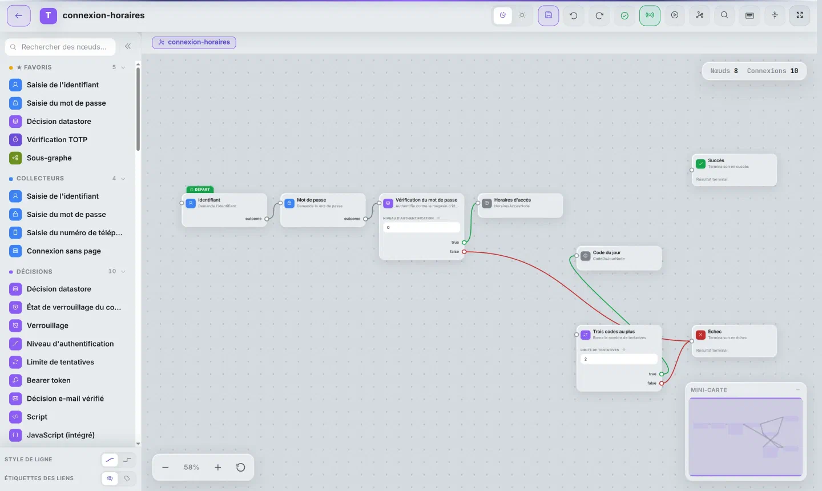
Task: Save the connexion-horaires tree
Action: pyautogui.click(x=549, y=15)
